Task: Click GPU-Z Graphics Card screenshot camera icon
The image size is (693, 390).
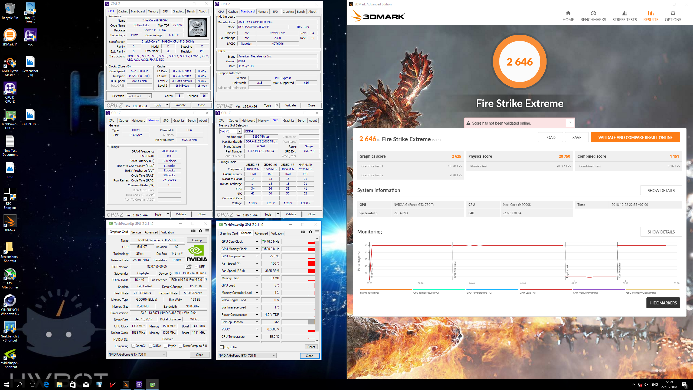Action: (x=193, y=231)
